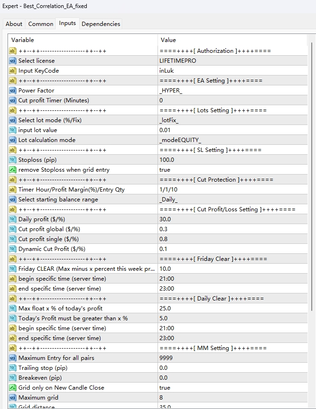316x409 pixels.
Task: Click the icon beside Cut profit global ($/%)
Action: pyautogui.click(x=13, y=229)
